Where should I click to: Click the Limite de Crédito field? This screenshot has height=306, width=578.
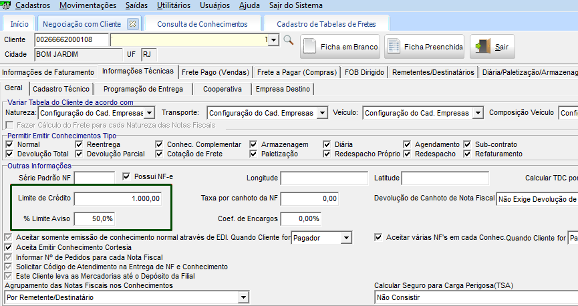click(x=118, y=198)
